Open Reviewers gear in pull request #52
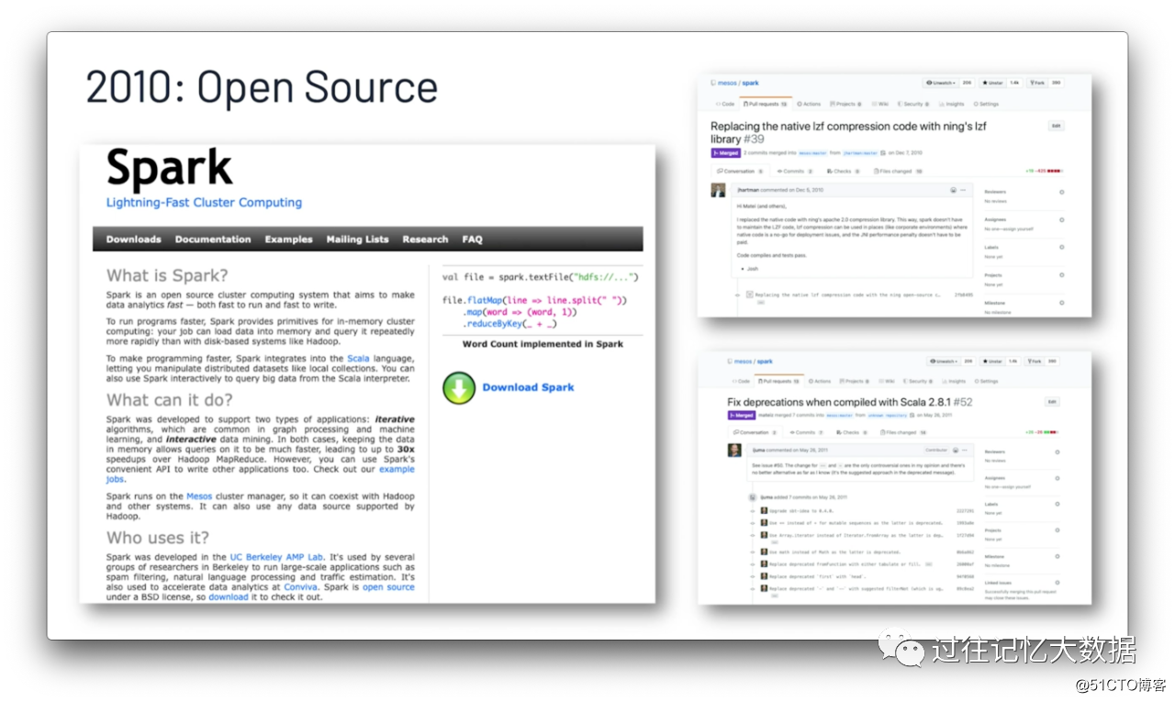The image size is (1175, 702). tap(1057, 452)
